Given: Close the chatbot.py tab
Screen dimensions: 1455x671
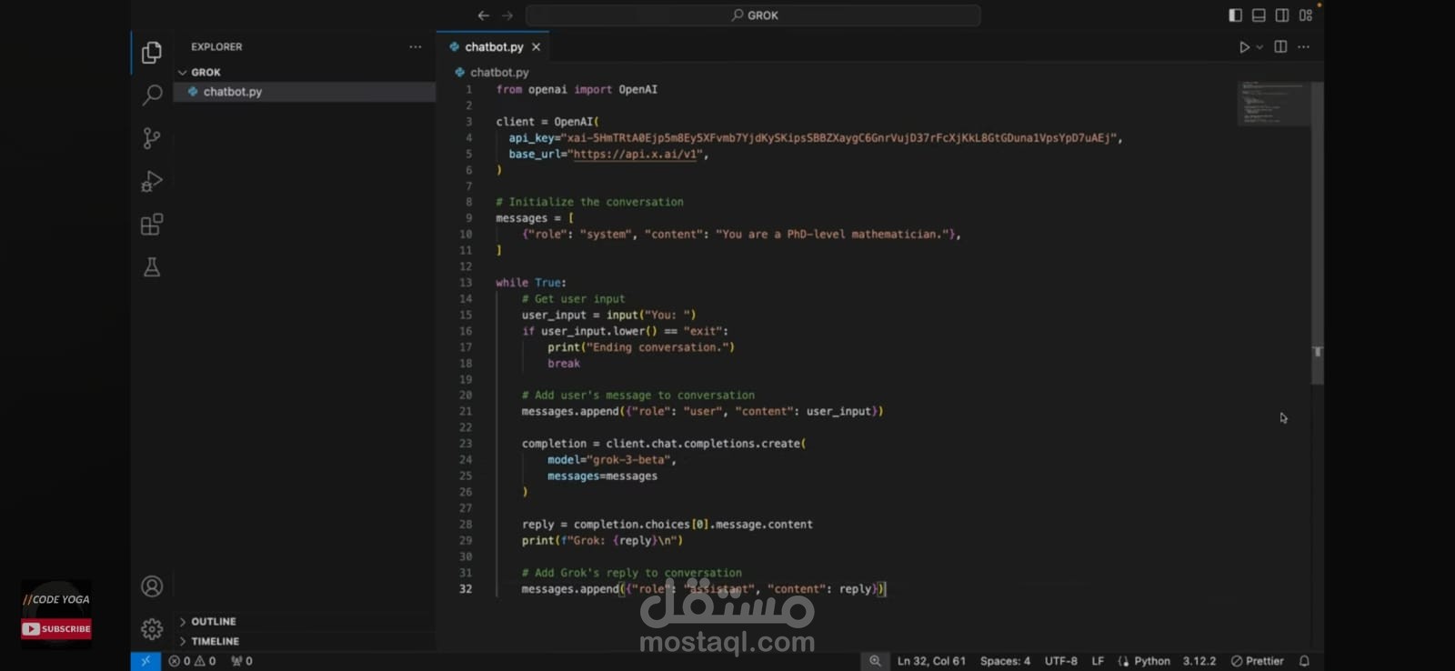Looking at the screenshot, I should point(537,47).
